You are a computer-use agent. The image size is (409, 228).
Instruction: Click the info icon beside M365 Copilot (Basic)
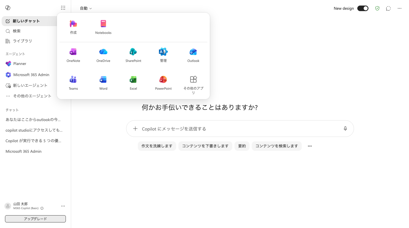(42, 208)
